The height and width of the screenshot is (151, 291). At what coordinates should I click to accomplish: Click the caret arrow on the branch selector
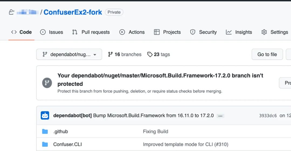95,55
